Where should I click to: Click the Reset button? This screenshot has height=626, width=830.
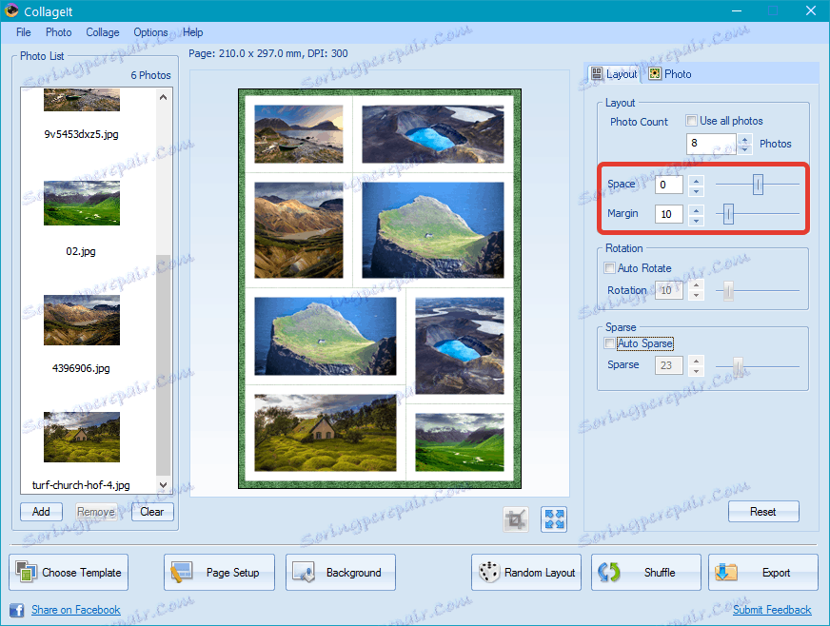point(763,512)
